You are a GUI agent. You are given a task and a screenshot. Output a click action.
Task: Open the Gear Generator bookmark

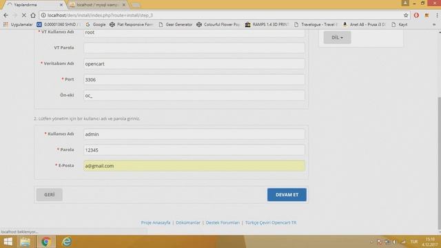point(176,25)
